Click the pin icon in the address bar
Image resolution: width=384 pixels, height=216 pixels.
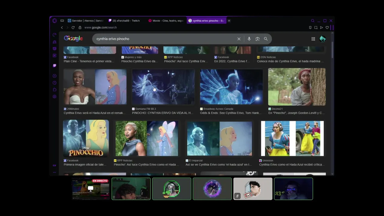310,28
